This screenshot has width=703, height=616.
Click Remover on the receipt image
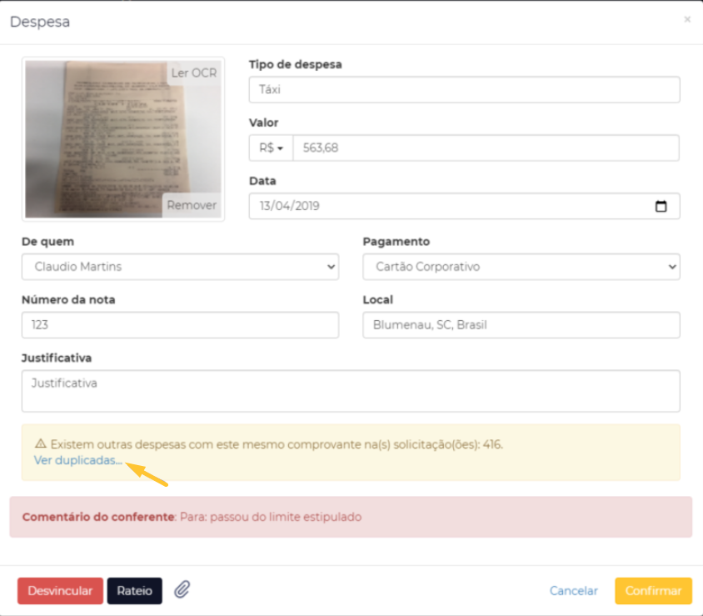(192, 205)
